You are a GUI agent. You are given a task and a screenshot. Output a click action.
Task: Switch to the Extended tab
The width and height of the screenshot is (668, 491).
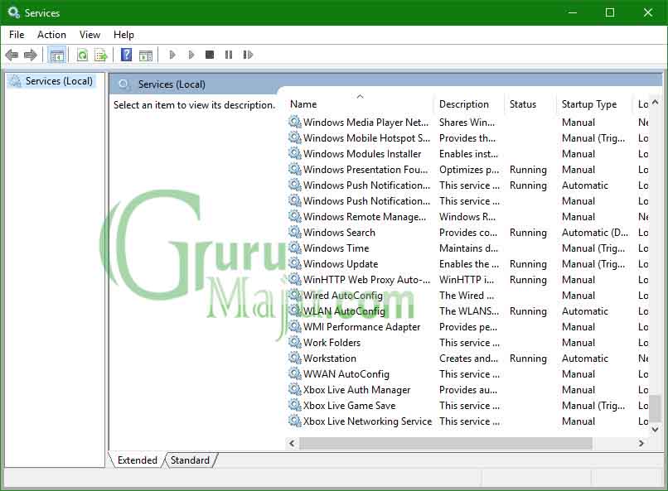click(x=138, y=460)
